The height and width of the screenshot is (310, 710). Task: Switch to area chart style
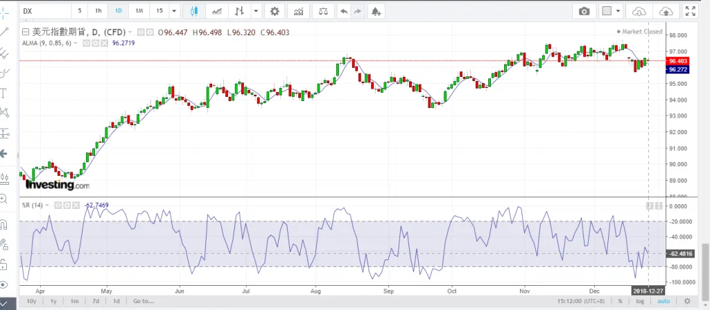[217, 11]
